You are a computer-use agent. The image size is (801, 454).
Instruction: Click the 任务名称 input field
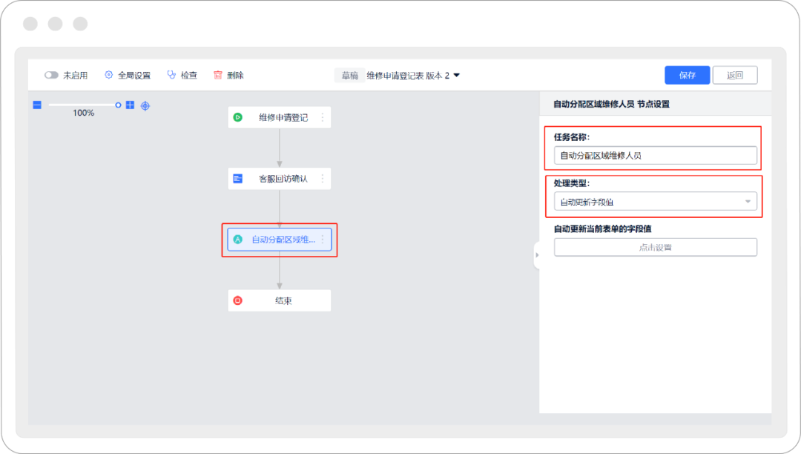655,156
